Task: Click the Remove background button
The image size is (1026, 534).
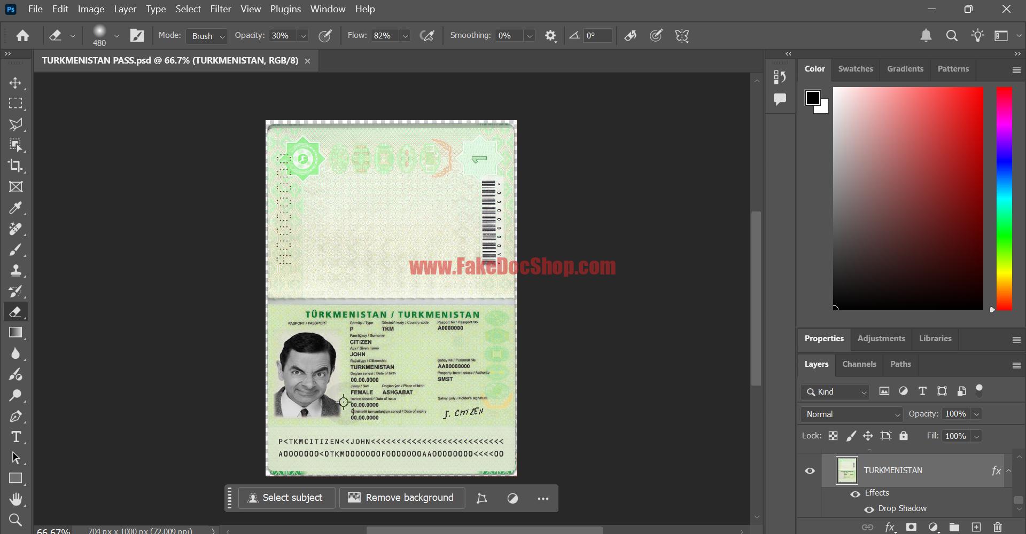Action: pyautogui.click(x=401, y=498)
